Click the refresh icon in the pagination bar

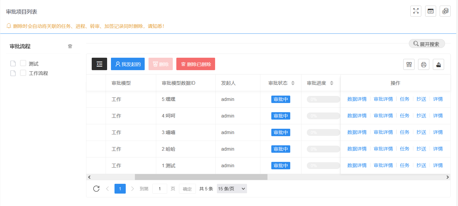tap(96, 189)
